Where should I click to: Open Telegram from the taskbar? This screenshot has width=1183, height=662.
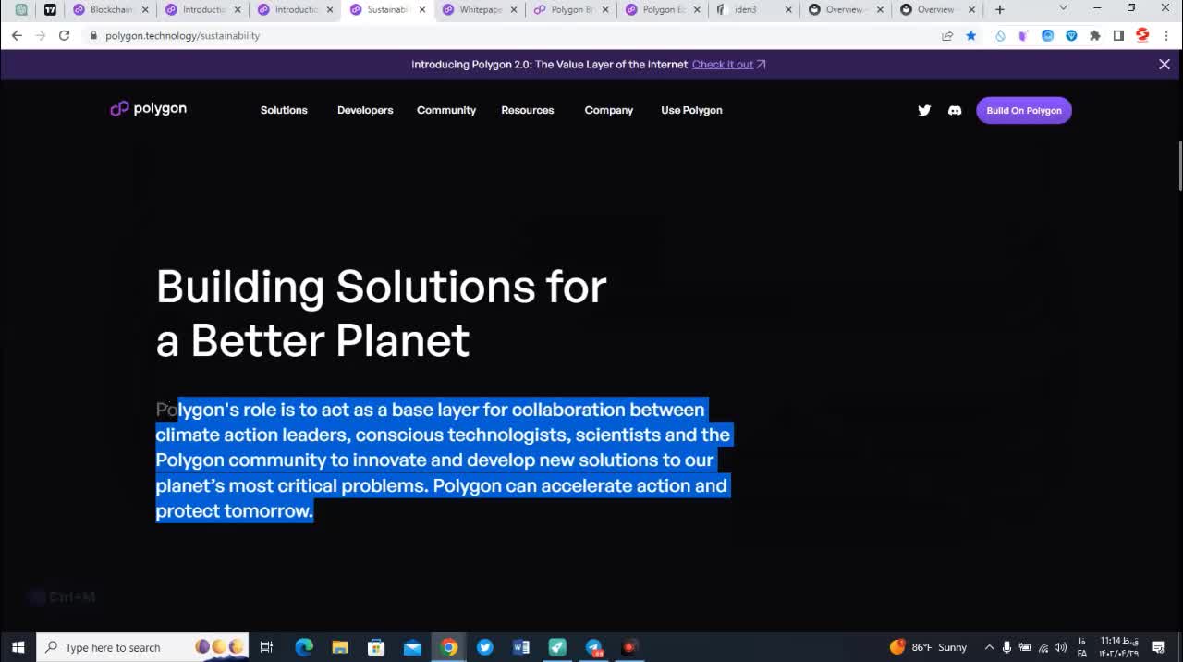click(593, 647)
